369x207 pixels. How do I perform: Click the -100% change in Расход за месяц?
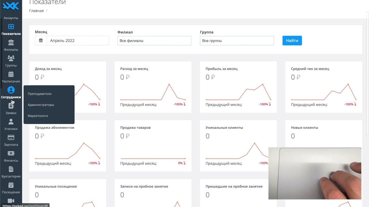pyautogui.click(x=179, y=104)
